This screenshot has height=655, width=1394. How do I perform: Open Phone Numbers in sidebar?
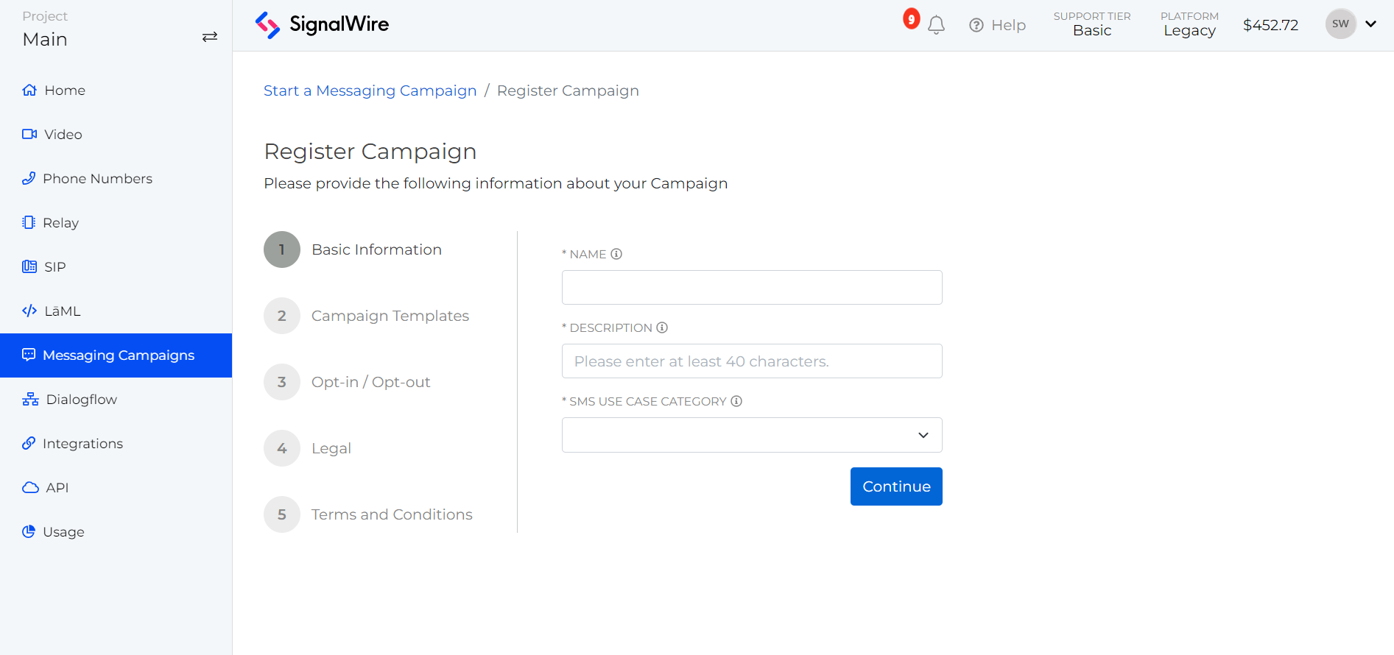tap(97, 179)
